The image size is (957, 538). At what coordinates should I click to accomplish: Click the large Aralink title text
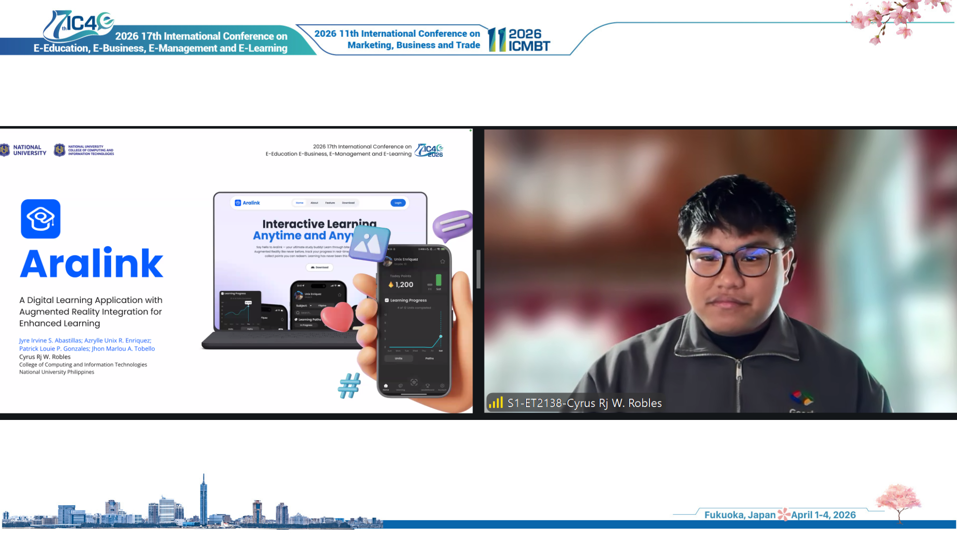point(92,263)
